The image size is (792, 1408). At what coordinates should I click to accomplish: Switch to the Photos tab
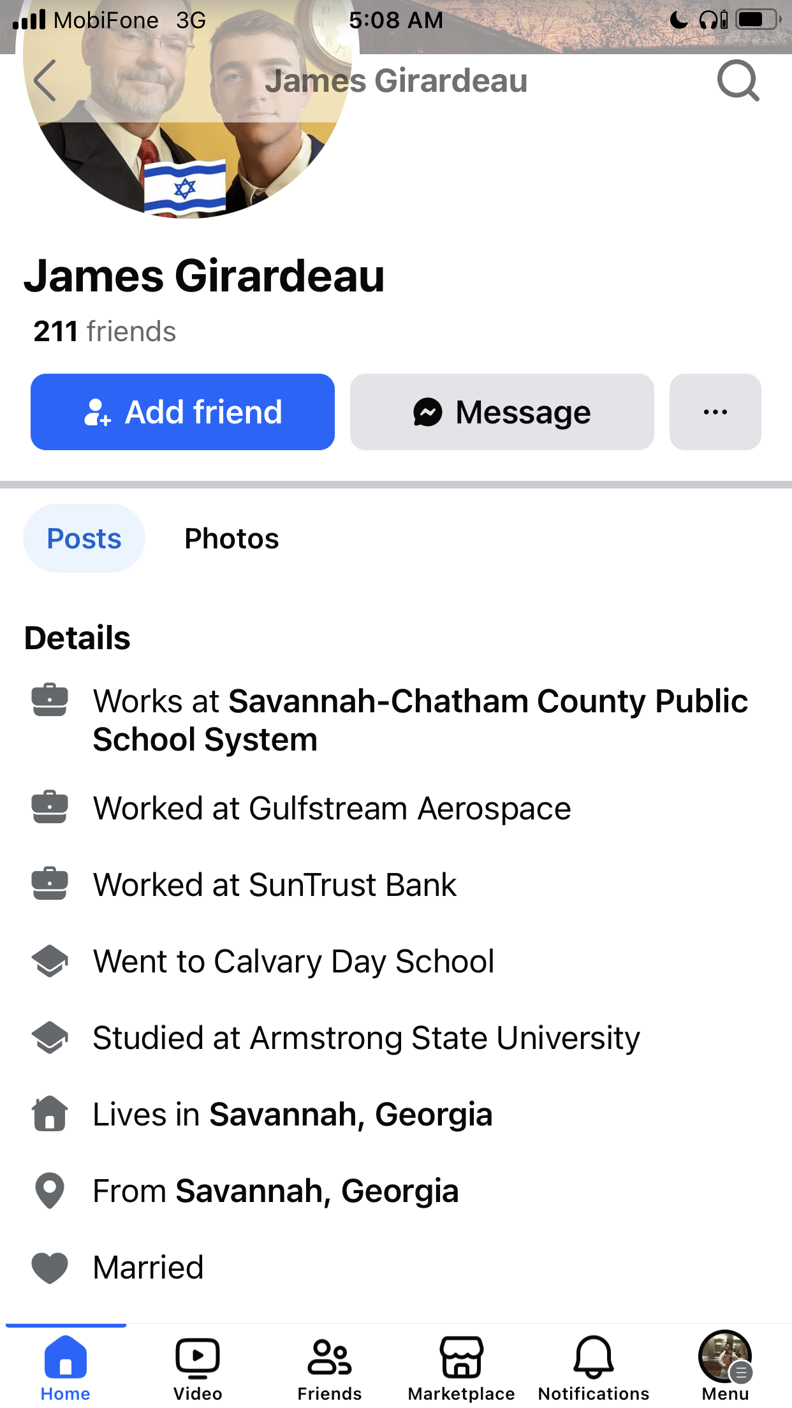(x=231, y=539)
